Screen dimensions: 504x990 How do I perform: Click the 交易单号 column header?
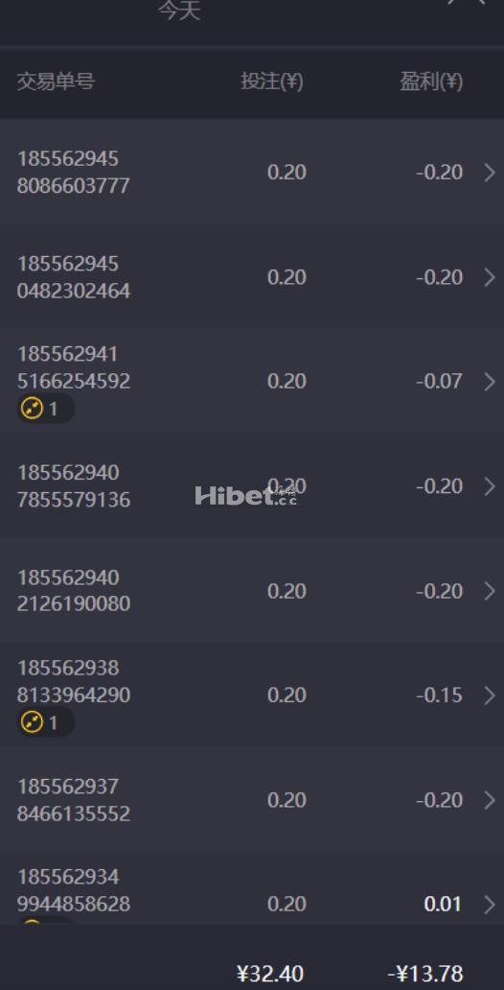click(x=56, y=82)
